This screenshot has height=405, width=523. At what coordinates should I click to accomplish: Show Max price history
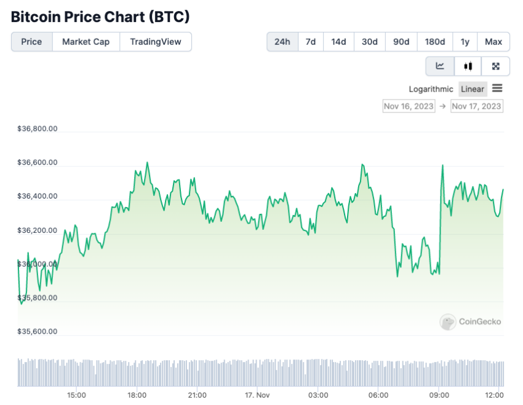pos(493,42)
